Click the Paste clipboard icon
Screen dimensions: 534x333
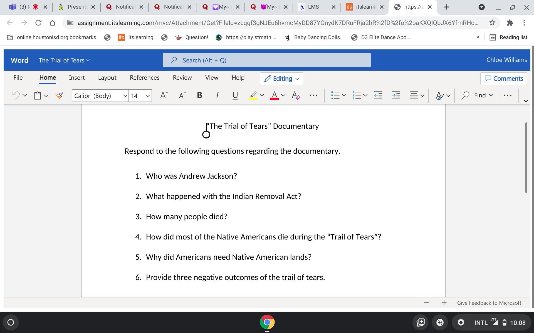[x=38, y=95]
